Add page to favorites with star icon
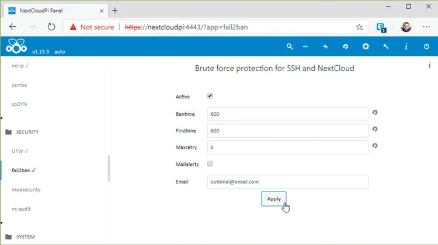 pyautogui.click(x=359, y=27)
